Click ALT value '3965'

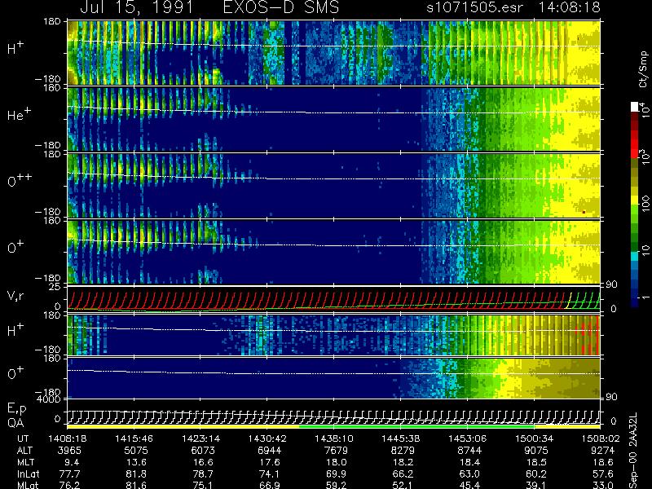point(69,451)
